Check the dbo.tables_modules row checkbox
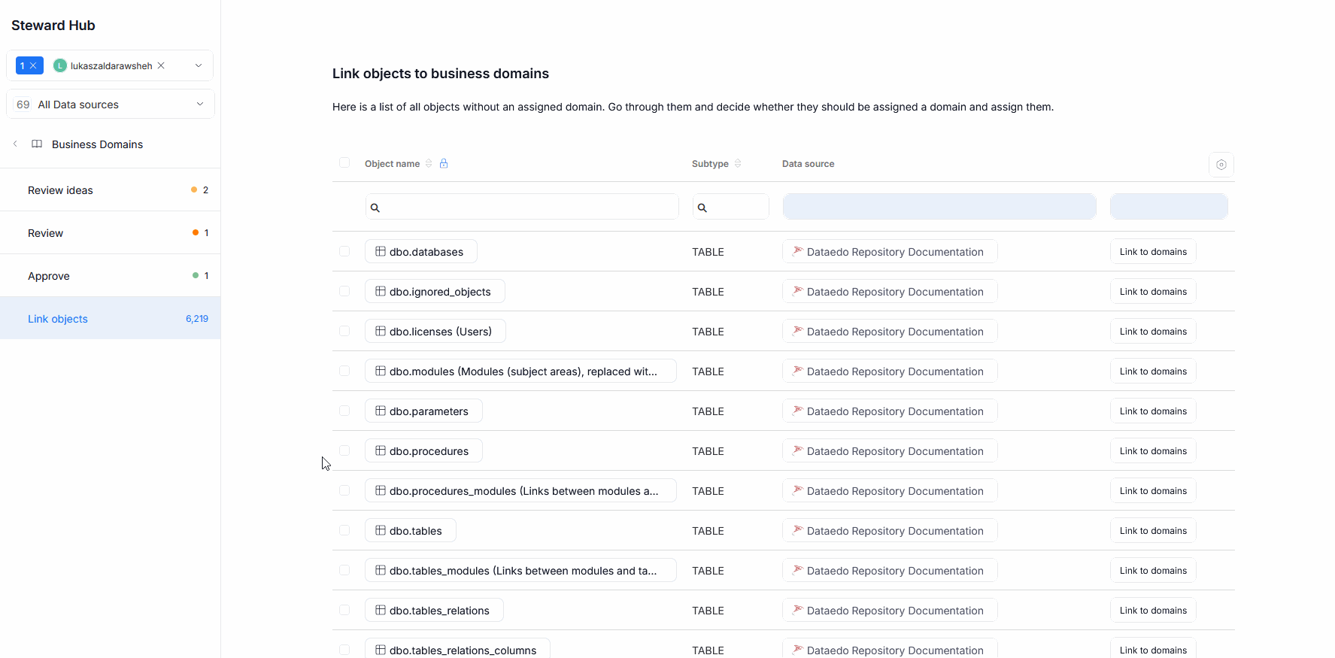This screenshot has width=1335, height=658. pos(344,570)
